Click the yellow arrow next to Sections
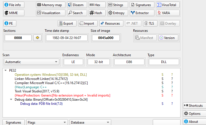The image size is (206, 125). (x=37, y=38)
